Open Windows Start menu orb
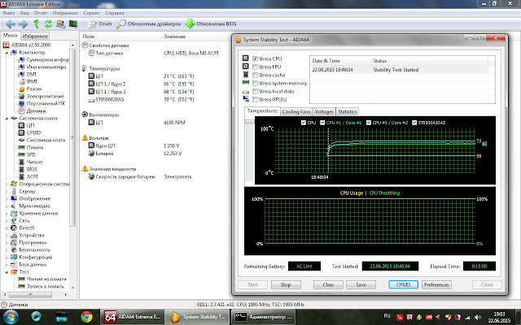The width and height of the screenshot is (521, 325). (11, 317)
